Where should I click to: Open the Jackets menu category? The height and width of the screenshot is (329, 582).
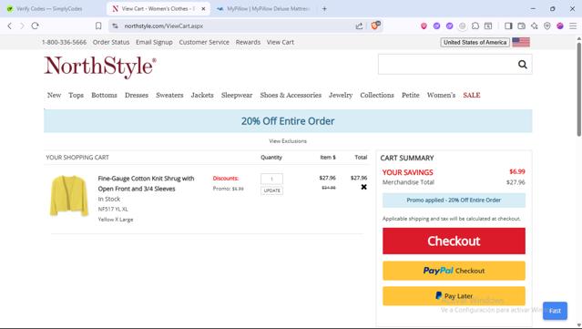tap(202, 95)
